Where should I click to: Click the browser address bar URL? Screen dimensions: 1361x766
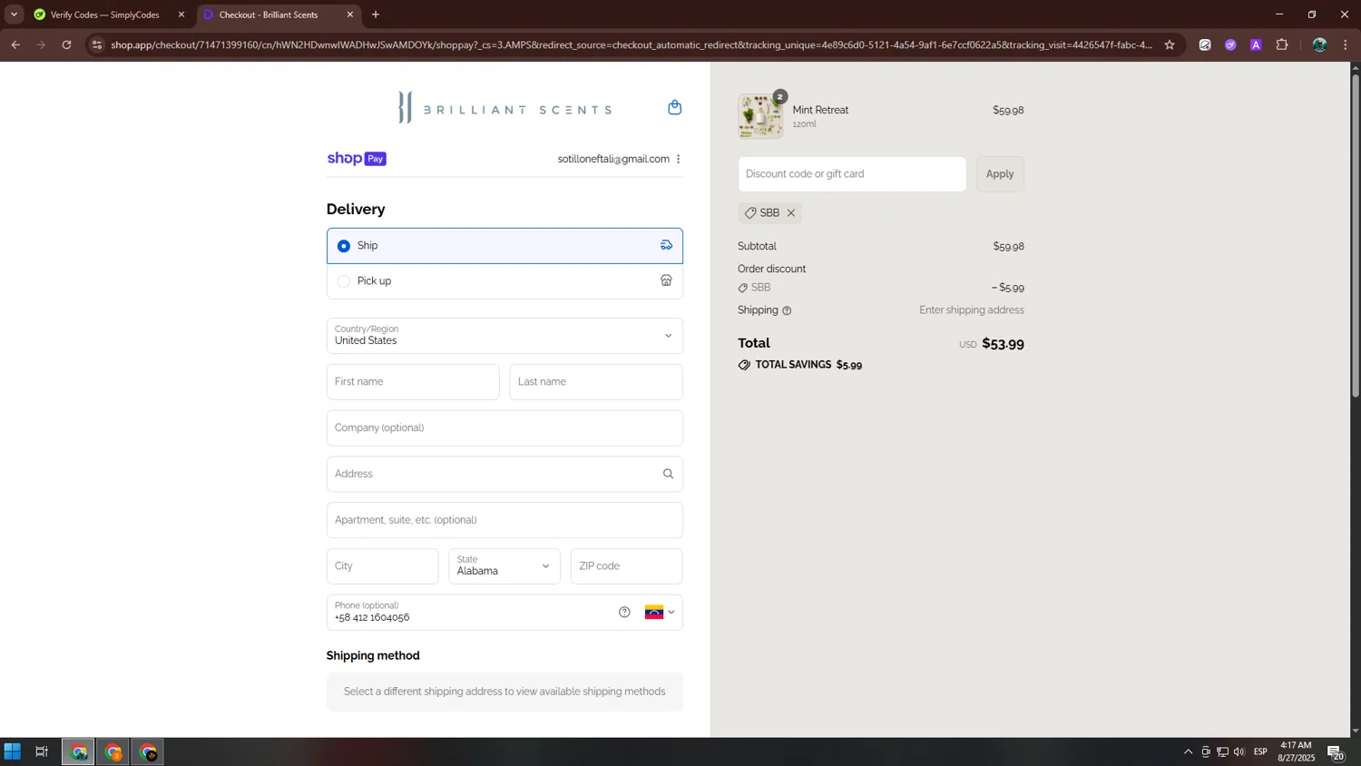[632, 44]
